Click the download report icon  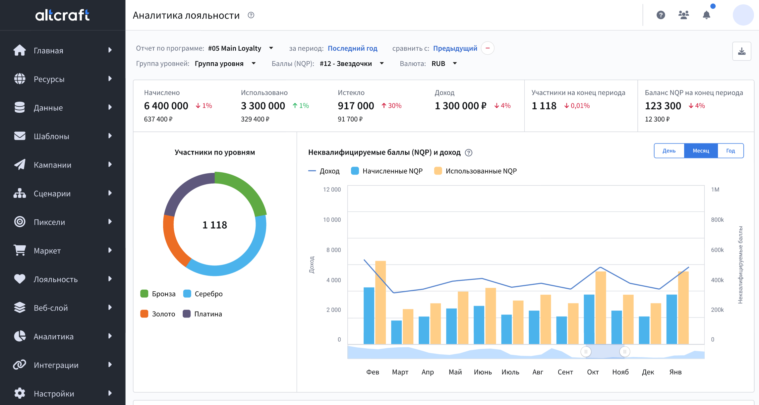[741, 51]
